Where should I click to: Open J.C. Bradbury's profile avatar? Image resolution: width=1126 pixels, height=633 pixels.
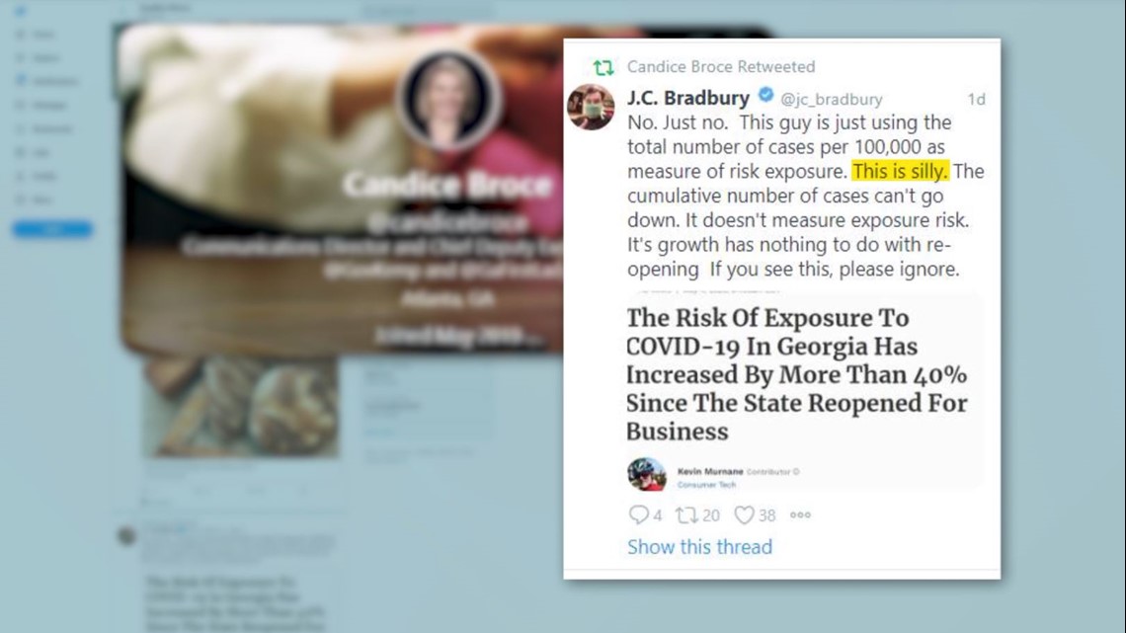click(591, 107)
